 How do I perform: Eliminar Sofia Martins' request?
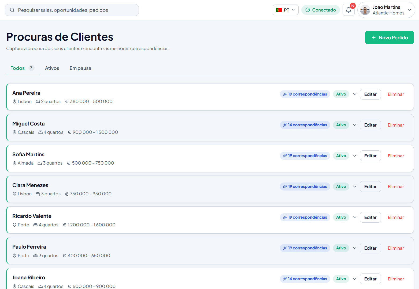(396, 156)
